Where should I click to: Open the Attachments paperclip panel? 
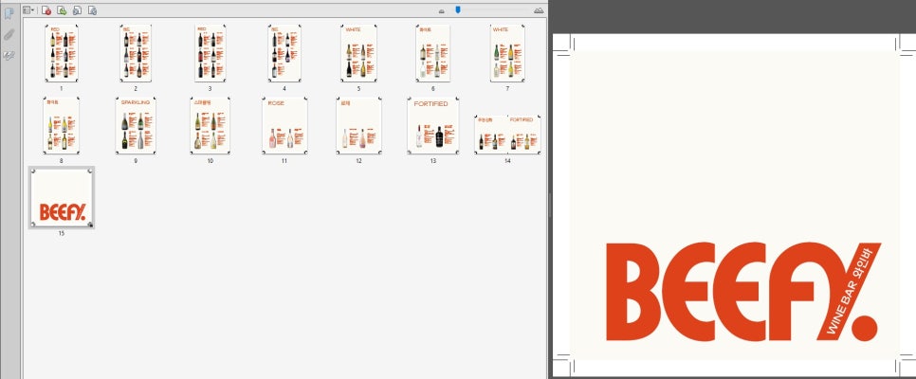(x=9, y=35)
